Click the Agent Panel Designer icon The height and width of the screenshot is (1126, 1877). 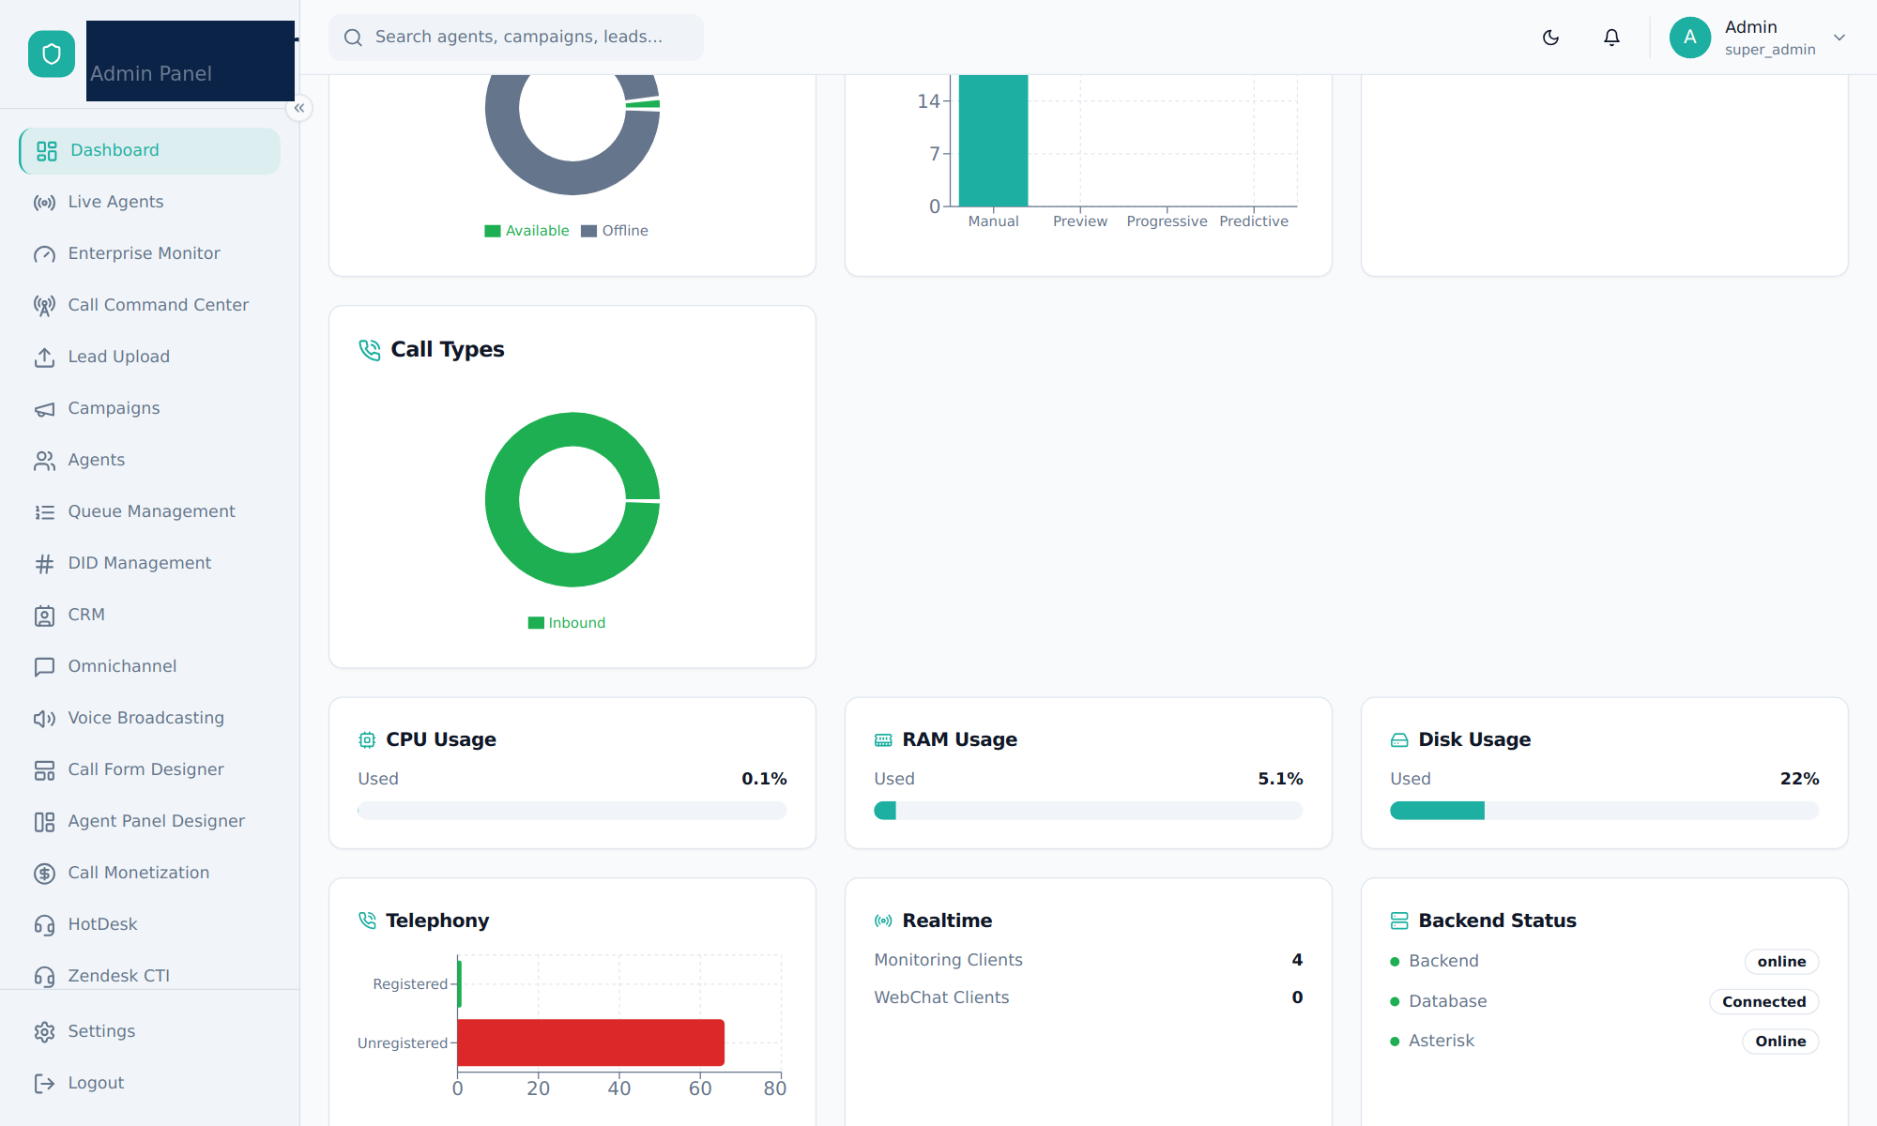pyautogui.click(x=44, y=822)
